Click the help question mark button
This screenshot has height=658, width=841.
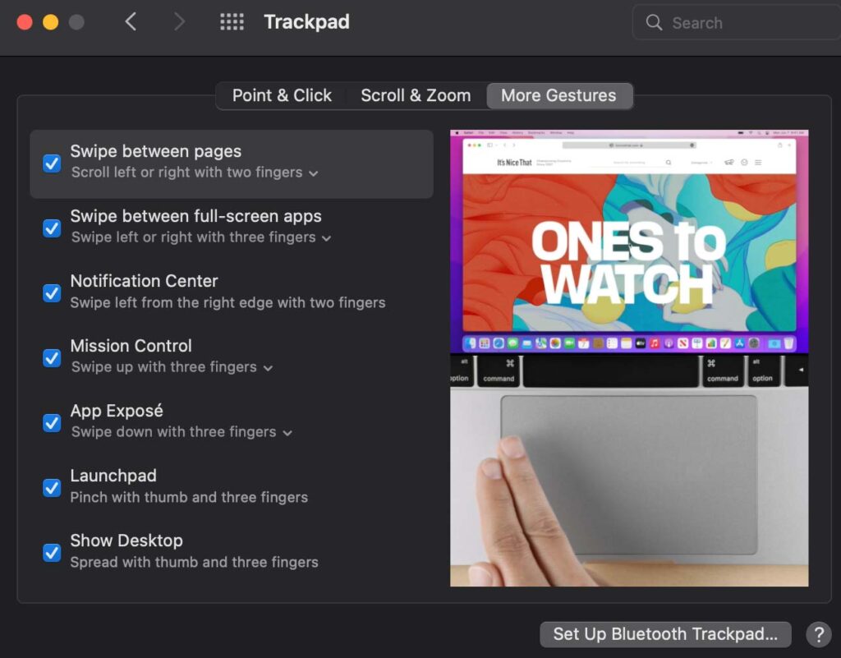[818, 633]
